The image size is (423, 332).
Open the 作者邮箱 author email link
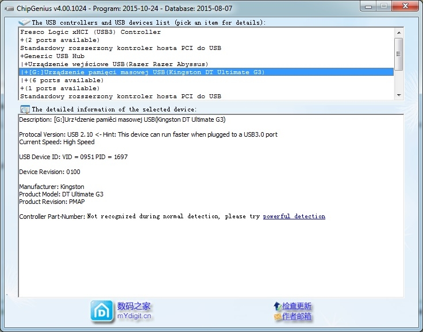(x=297, y=316)
